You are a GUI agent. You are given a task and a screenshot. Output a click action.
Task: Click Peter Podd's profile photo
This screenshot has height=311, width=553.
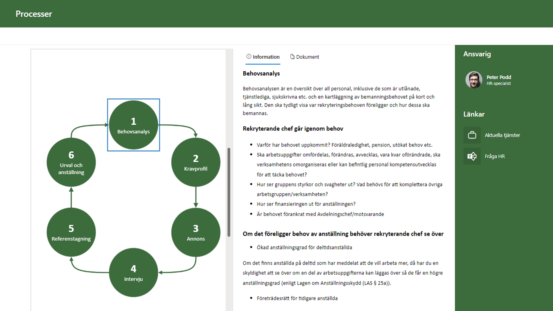(474, 80)
